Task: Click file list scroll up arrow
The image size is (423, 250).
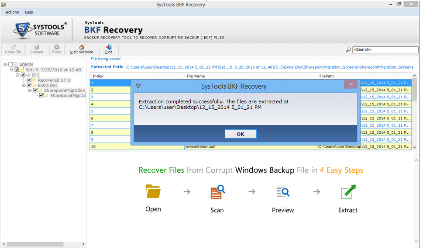Action: 415,76
